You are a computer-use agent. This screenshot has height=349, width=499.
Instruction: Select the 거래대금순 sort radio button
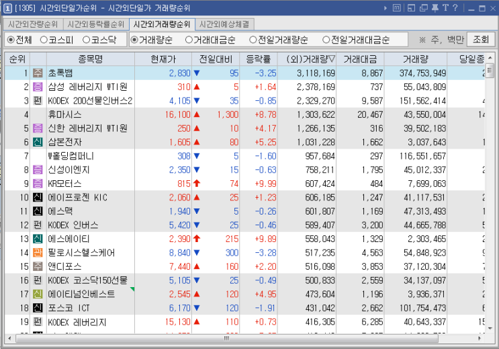point(189,40)
